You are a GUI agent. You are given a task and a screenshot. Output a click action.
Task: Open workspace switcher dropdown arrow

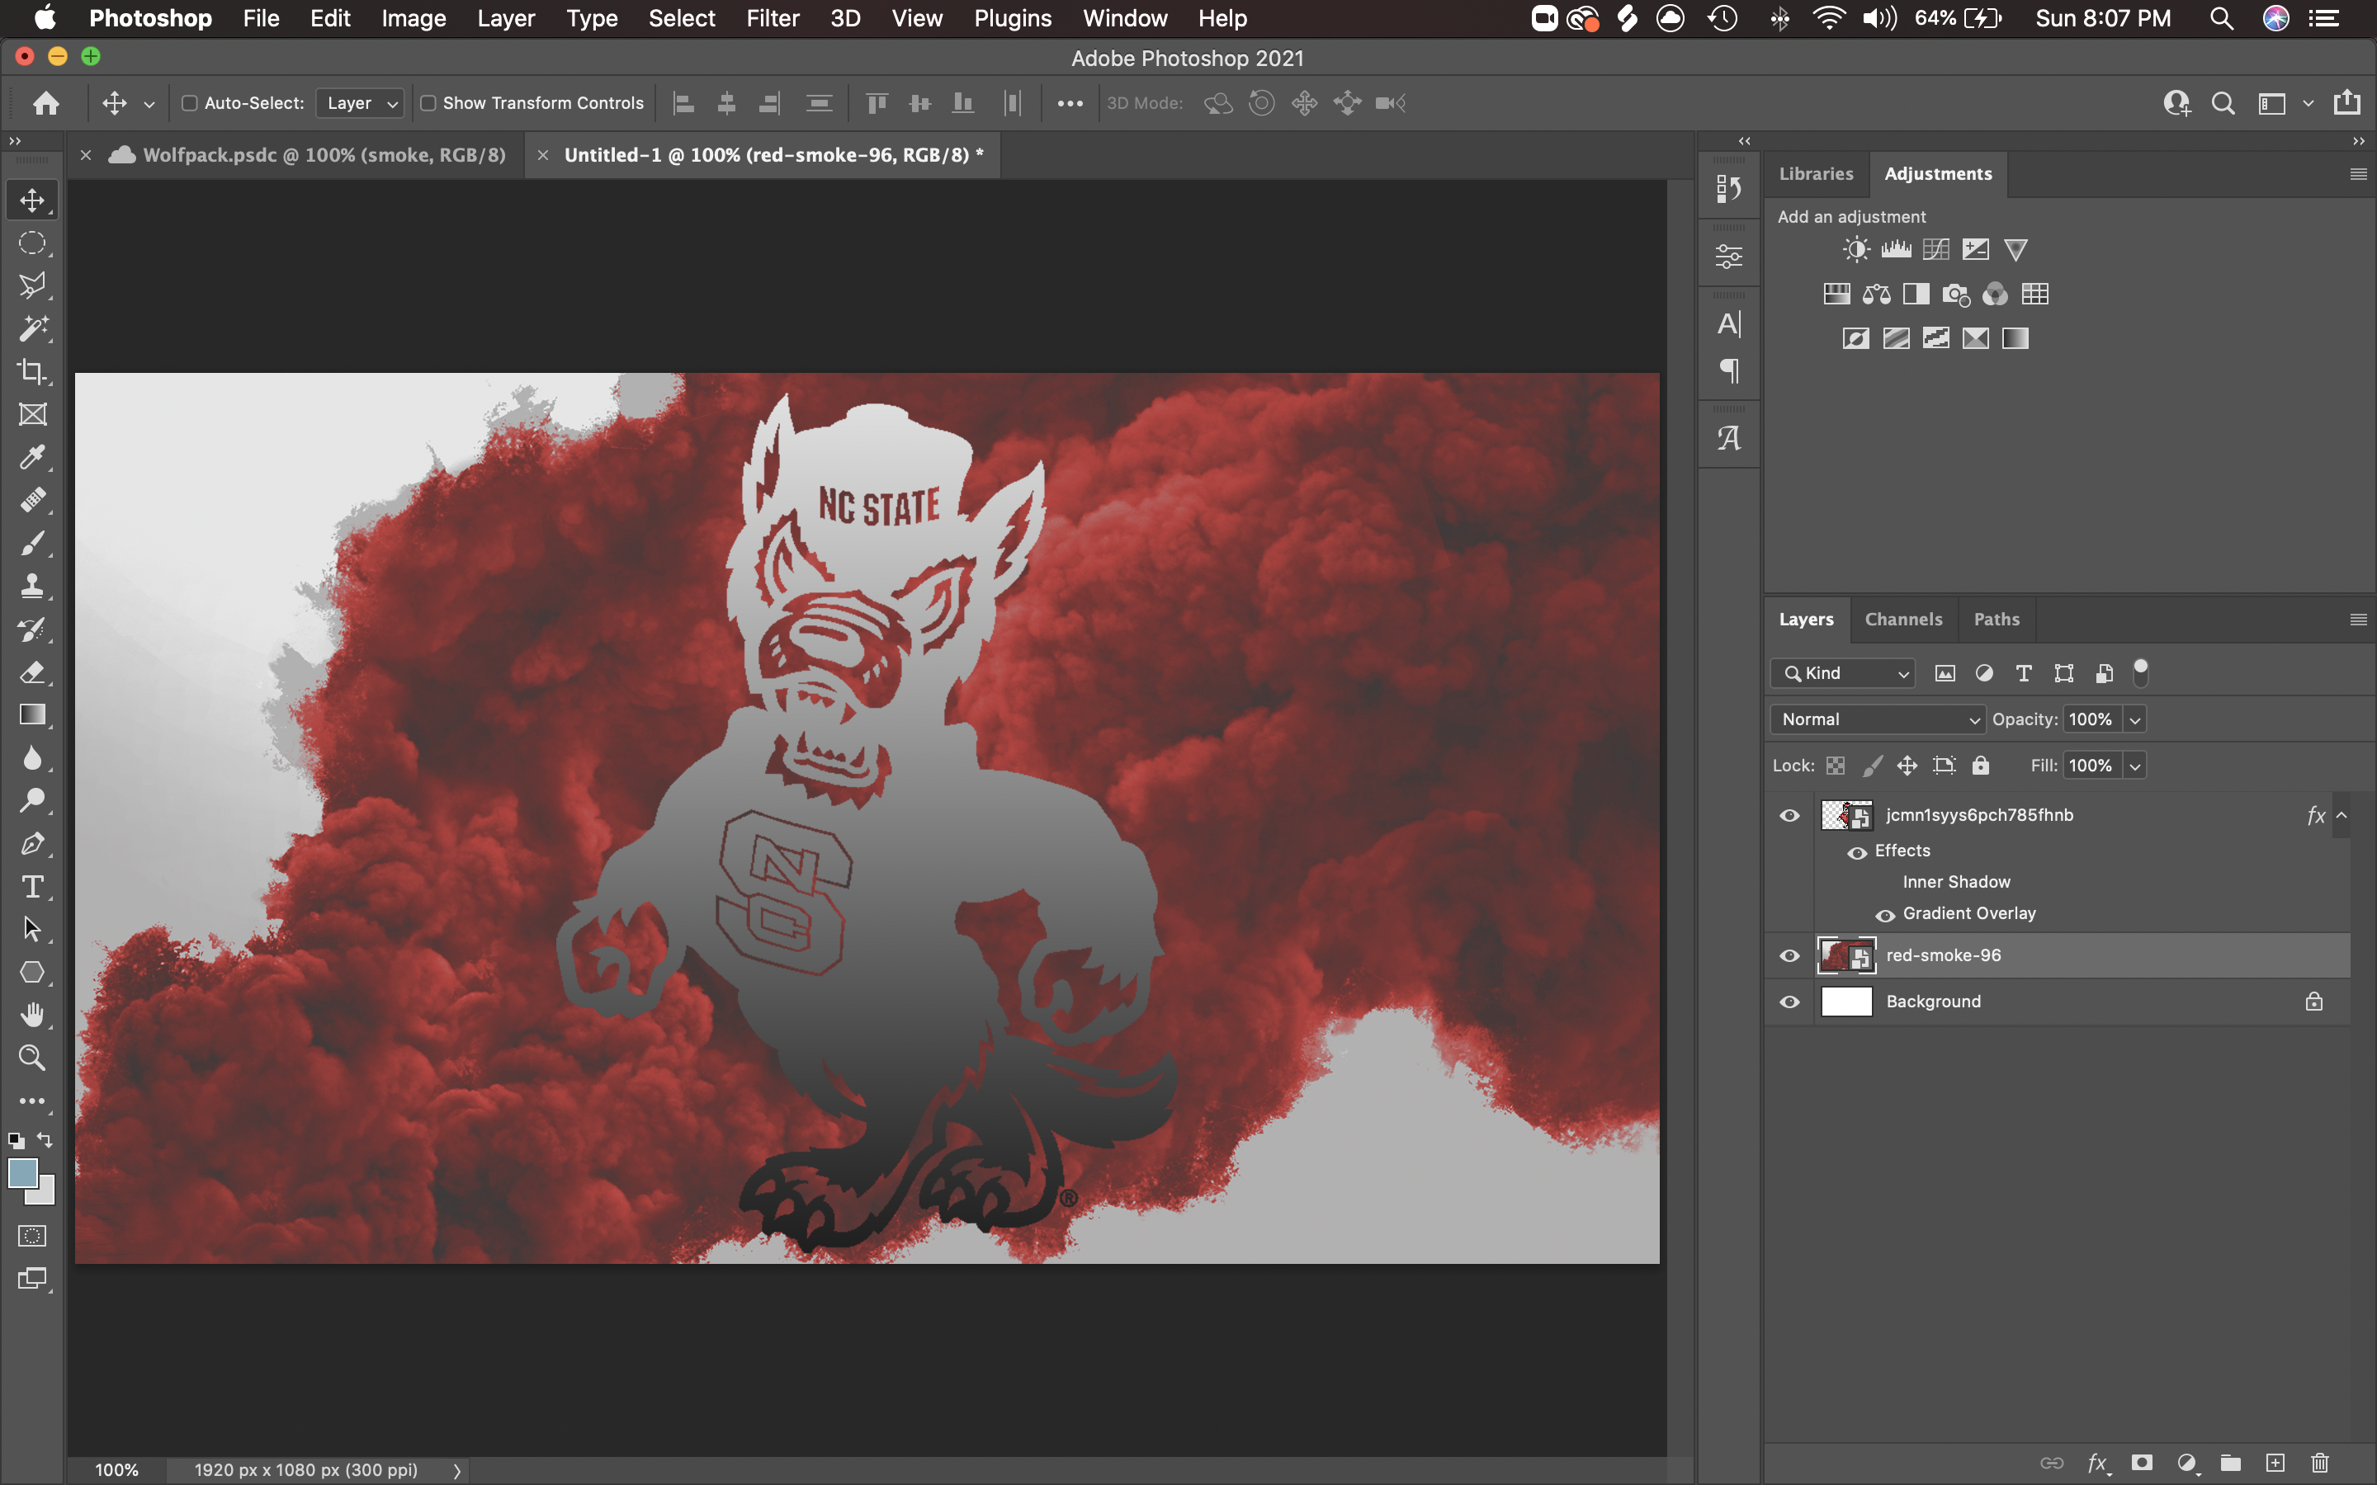point(2308,103)
